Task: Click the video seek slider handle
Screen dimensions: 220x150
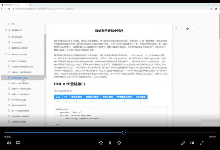Action: (124, 133)
